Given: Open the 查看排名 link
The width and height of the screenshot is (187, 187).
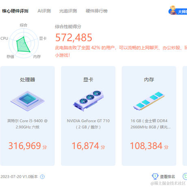Looking at the screenshot, I should point(167,176).
